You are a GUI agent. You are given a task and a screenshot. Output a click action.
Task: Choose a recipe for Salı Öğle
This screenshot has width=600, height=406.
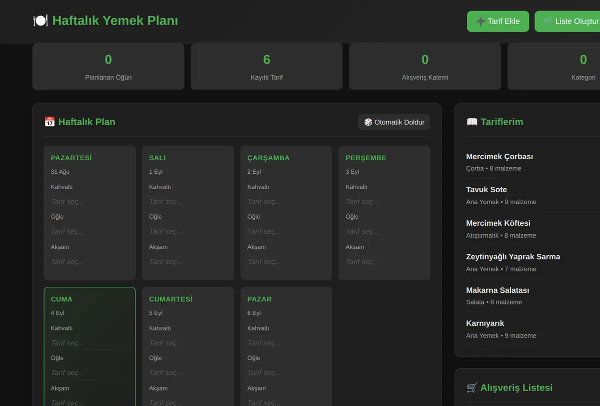click(188, 231)
